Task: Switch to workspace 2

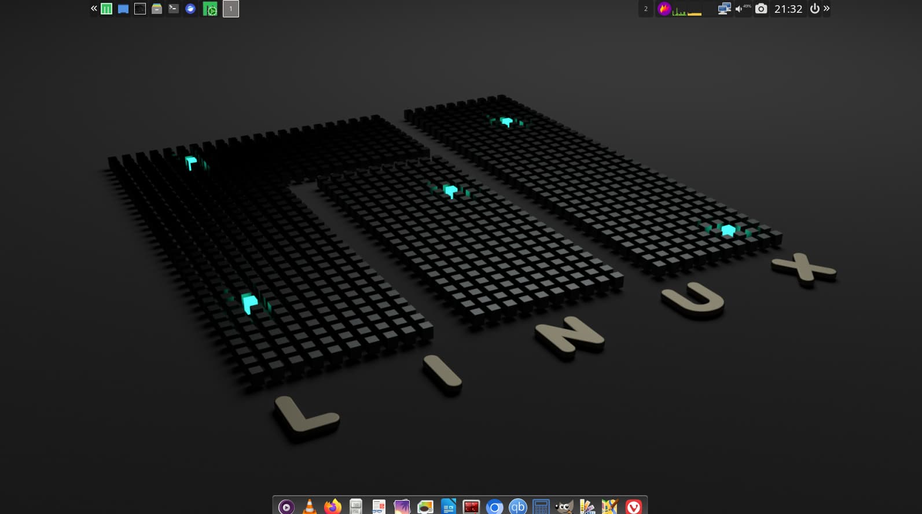Action: (x=646, y=9)
